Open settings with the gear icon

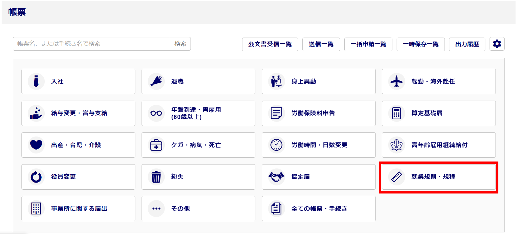pyautogui.click(x=497, y=44)
